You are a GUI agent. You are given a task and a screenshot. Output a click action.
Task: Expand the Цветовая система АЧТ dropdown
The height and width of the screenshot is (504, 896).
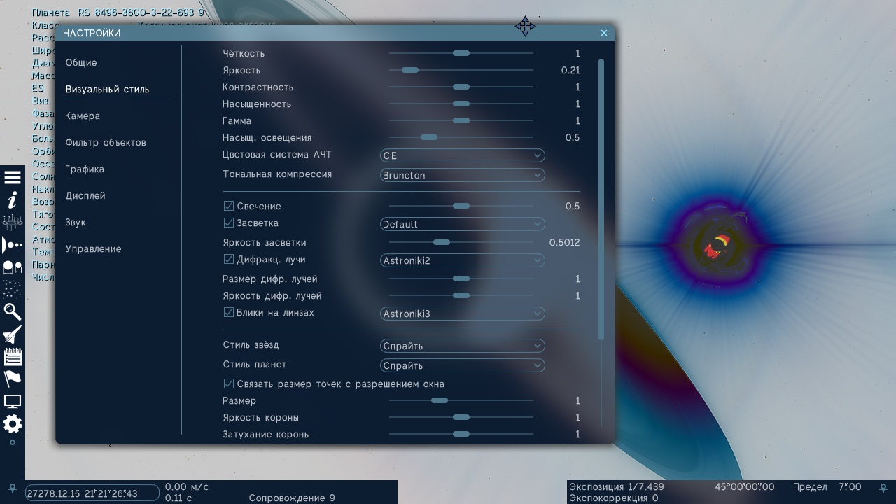[462, 155]
